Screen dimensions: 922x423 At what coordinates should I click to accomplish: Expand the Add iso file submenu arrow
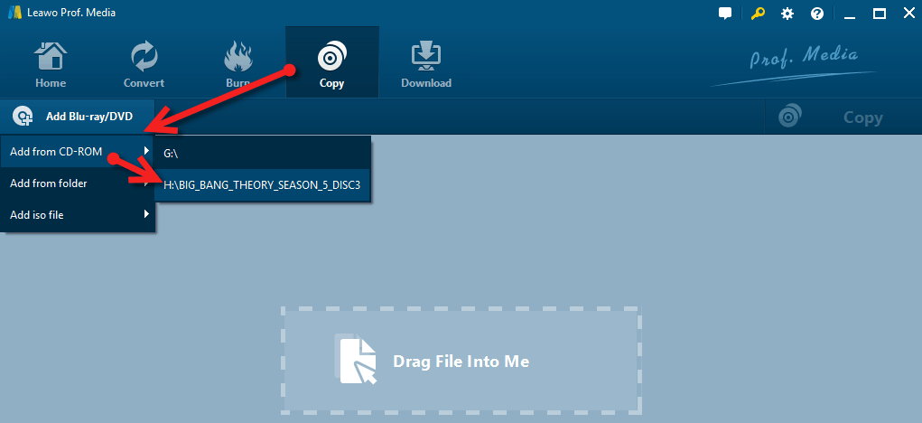[x=146, y=214]
